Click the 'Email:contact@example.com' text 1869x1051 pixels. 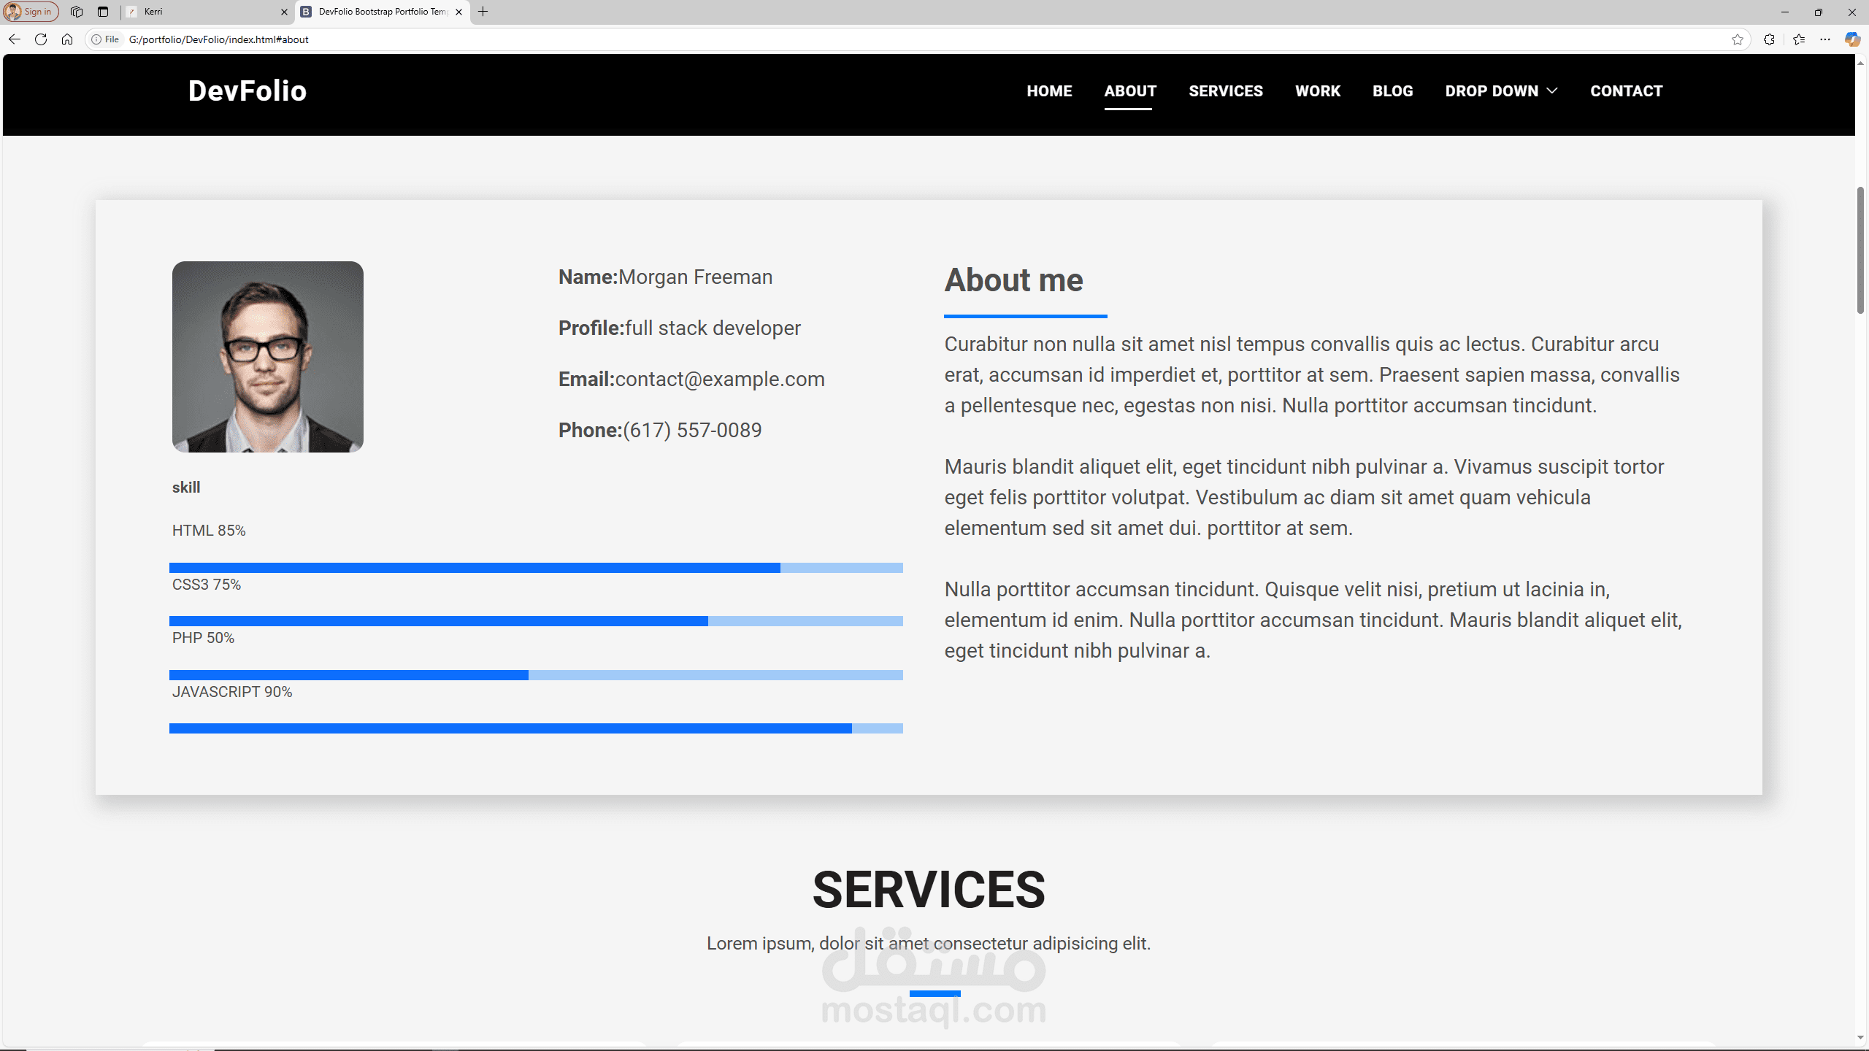691,380
